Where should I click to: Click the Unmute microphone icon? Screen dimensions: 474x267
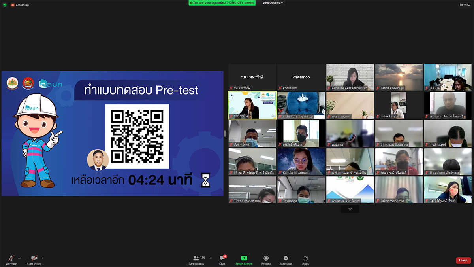(x=11, y=258)
